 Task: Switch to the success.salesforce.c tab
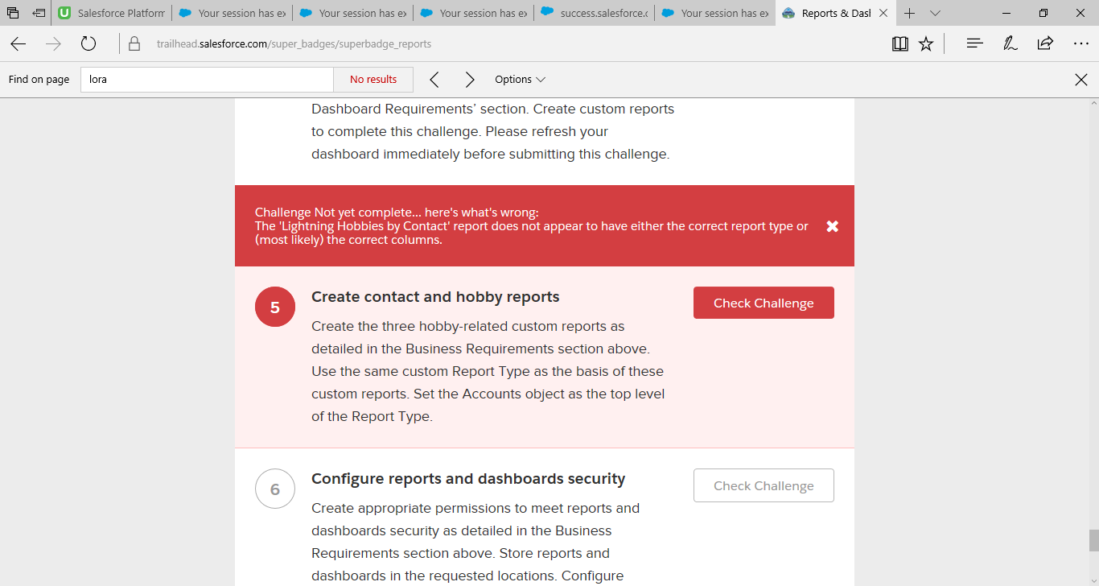(595, 13)
